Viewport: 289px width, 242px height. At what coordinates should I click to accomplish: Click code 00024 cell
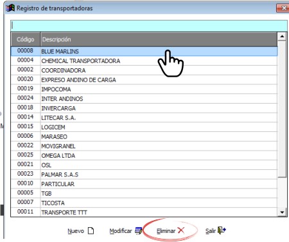click(x=25, y=98)
